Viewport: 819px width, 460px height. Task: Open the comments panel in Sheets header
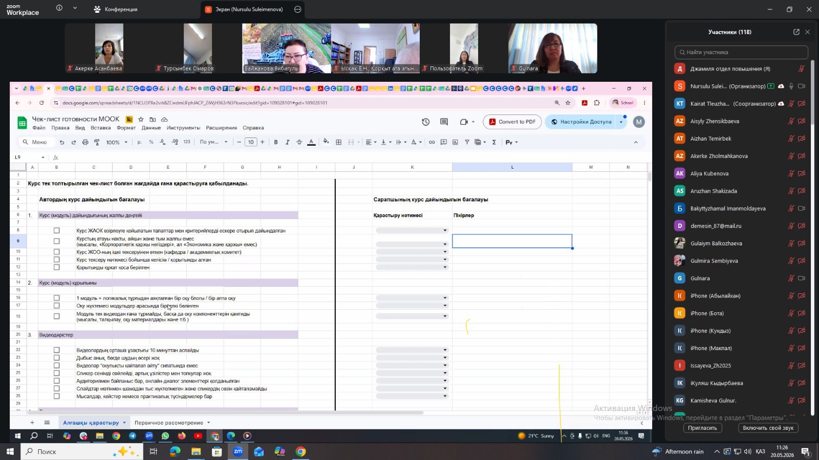pos(444,122)
